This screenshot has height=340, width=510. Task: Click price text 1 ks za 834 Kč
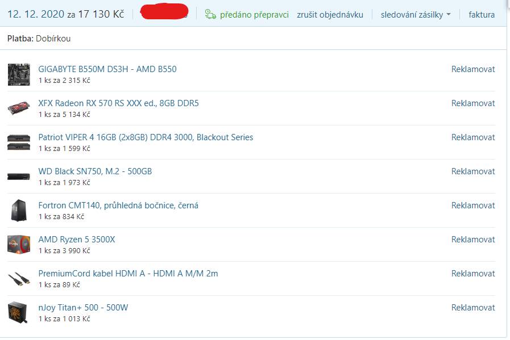61,217
